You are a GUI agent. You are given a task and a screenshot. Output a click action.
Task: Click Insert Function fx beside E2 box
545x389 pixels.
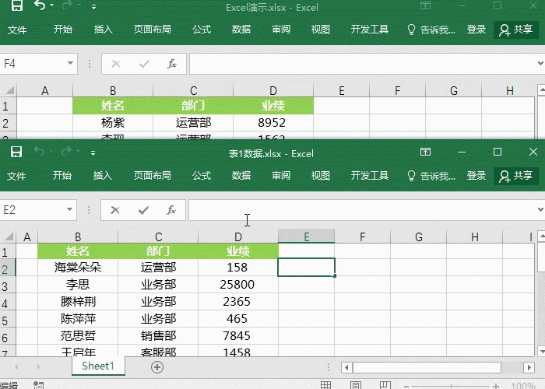[x=171, y=210]
